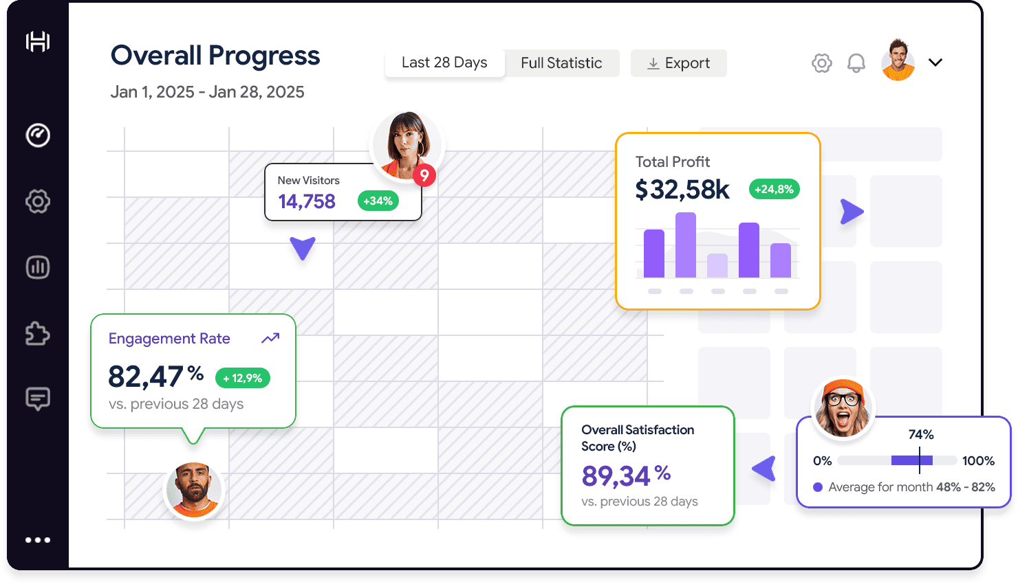Screen dimensions: 1018x584
Task: Open the puzzle piece integrations icon
Action: point(38,334)
